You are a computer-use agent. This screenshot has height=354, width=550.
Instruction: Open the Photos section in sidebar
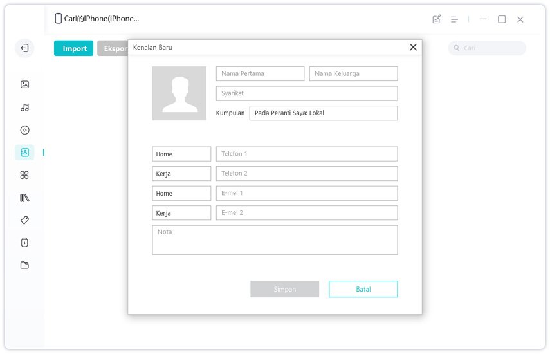tap(24, 84)
